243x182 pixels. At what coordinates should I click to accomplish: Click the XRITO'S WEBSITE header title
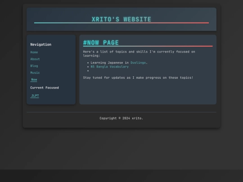pyautogui.click(x=121, y=19)
